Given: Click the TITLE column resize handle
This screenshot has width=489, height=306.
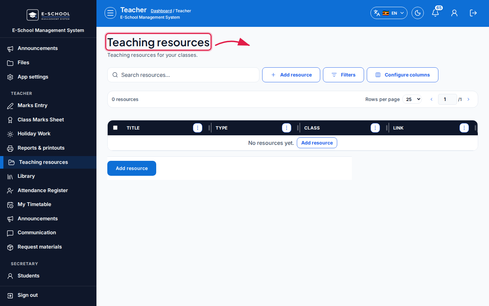Looking at the screenshot, I should click(209, 128).
